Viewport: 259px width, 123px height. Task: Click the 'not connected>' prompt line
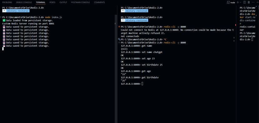130,36
